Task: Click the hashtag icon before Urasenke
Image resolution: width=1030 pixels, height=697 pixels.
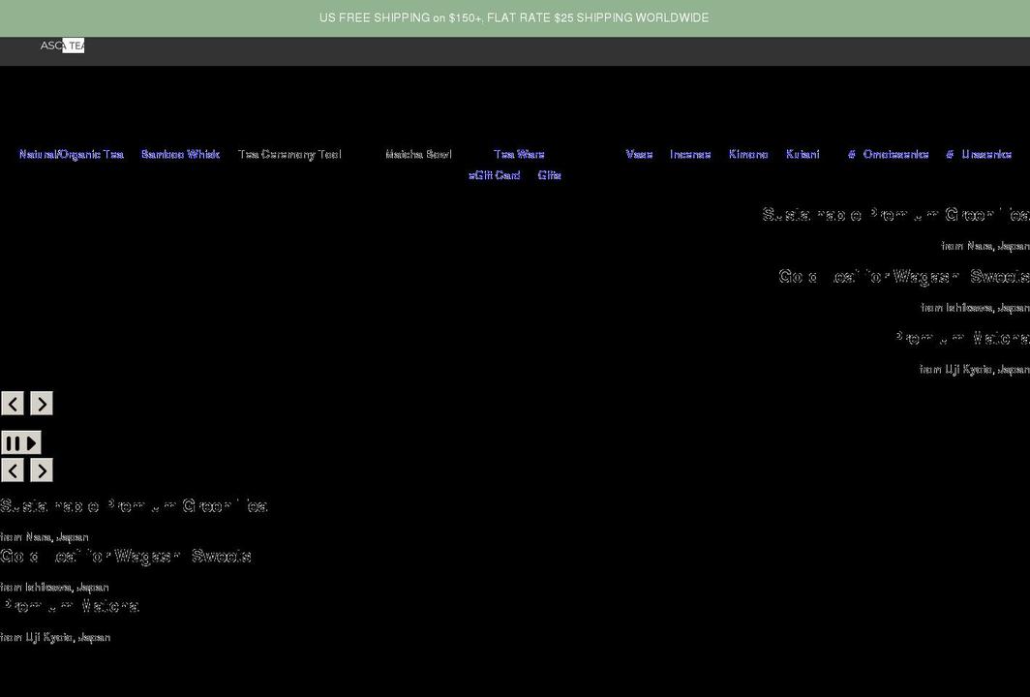Action: [950, 154]
